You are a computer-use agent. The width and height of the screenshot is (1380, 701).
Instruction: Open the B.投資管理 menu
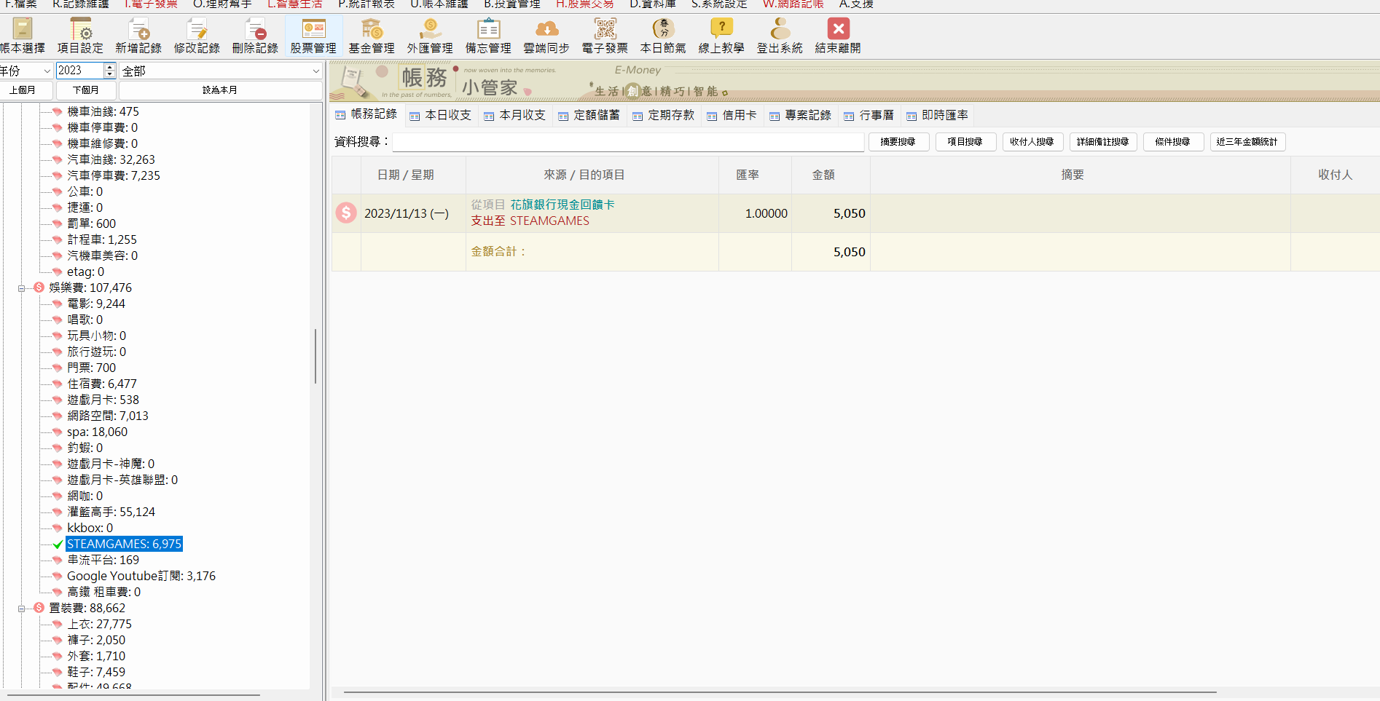tap(512, 4)
